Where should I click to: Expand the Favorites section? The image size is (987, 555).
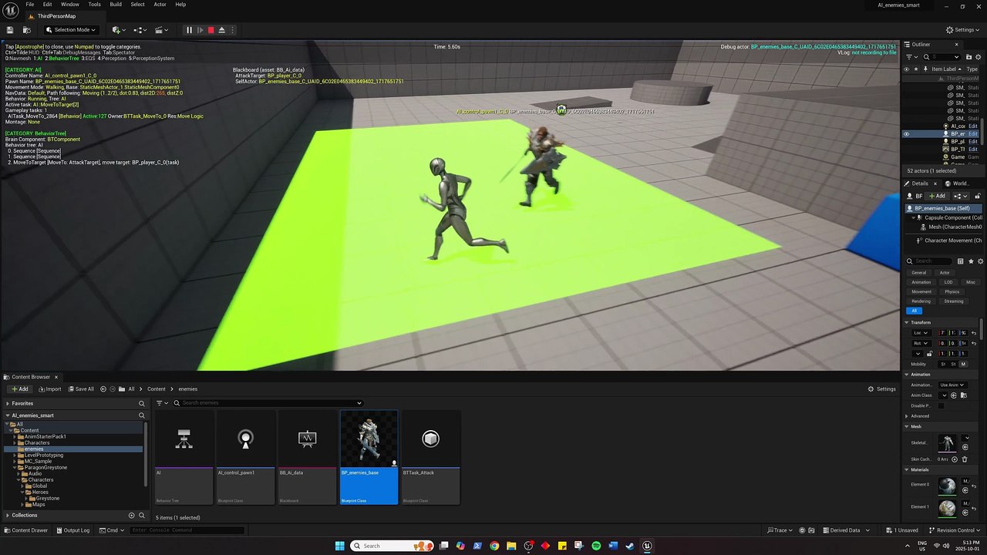pyautogui.click(x=8, y=403)
